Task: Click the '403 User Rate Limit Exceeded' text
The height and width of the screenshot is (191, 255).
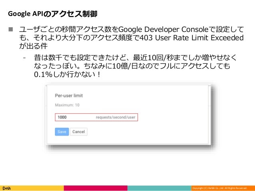Action: [191, 37]
